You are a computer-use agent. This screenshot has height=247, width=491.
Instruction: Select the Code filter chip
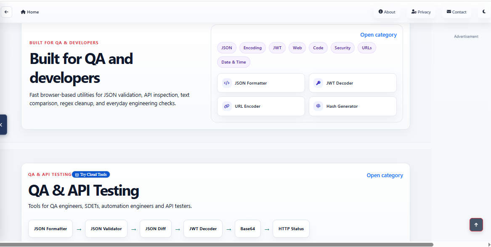pos(318,48)
